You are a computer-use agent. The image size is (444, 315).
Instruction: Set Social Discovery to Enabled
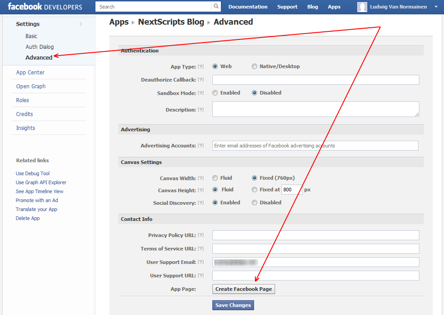pos(215,203)
